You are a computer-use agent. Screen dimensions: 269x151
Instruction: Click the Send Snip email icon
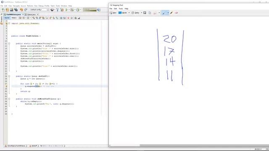point(155,13)
